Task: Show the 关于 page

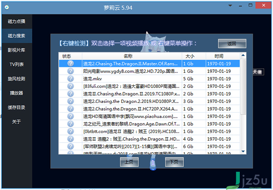Action: pos(17,122)
